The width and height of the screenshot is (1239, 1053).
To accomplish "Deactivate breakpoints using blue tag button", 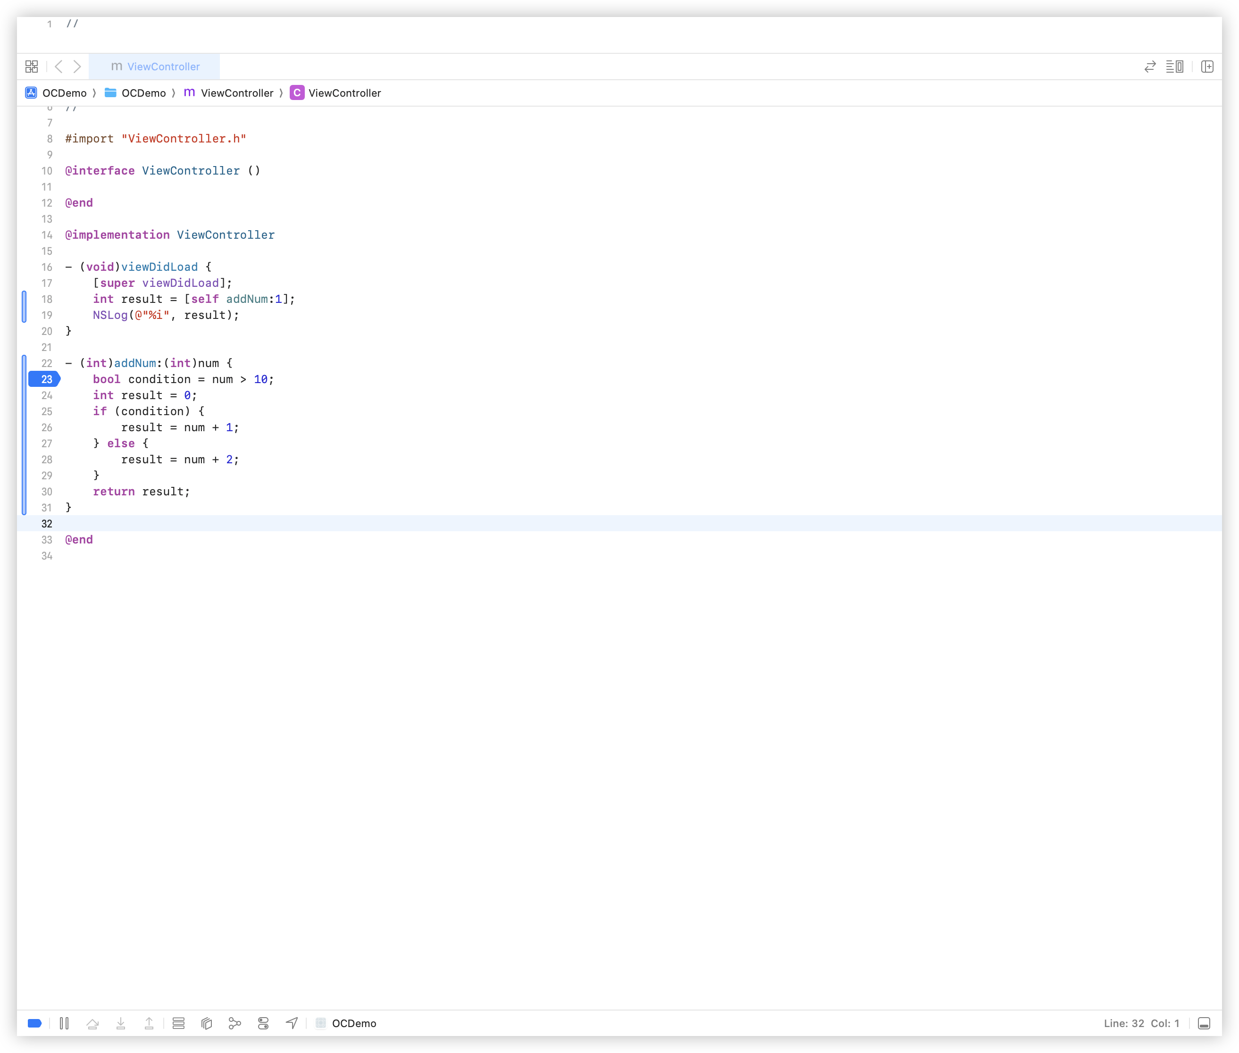I will click(x=34, y=1023).
